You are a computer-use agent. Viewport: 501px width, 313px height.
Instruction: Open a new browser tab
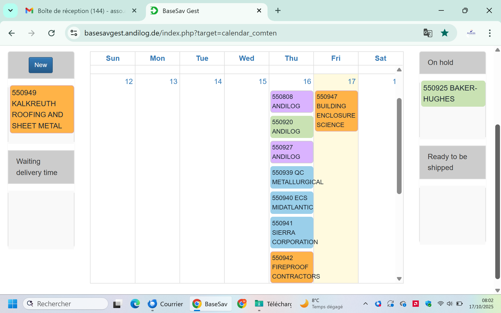click(x=278, y=11)
